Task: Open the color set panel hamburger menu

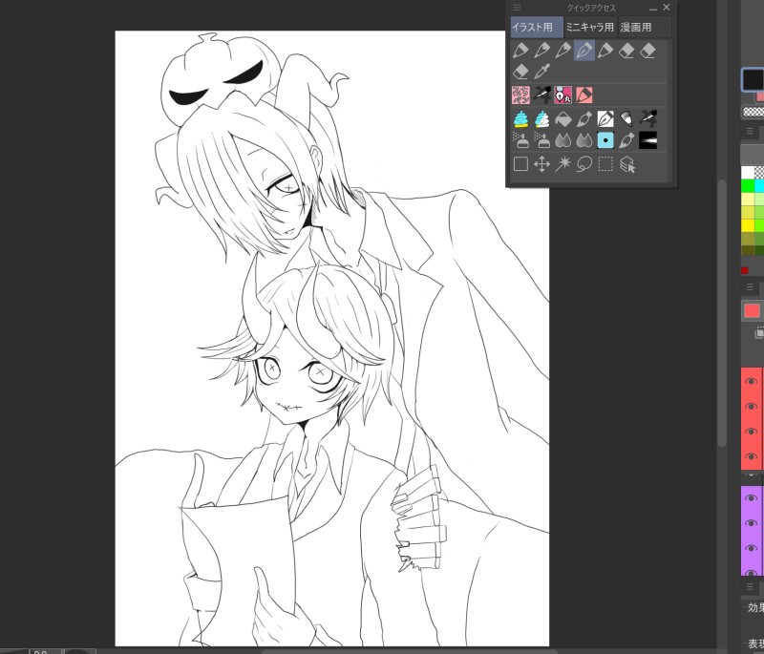Action: tap(750, 131)
